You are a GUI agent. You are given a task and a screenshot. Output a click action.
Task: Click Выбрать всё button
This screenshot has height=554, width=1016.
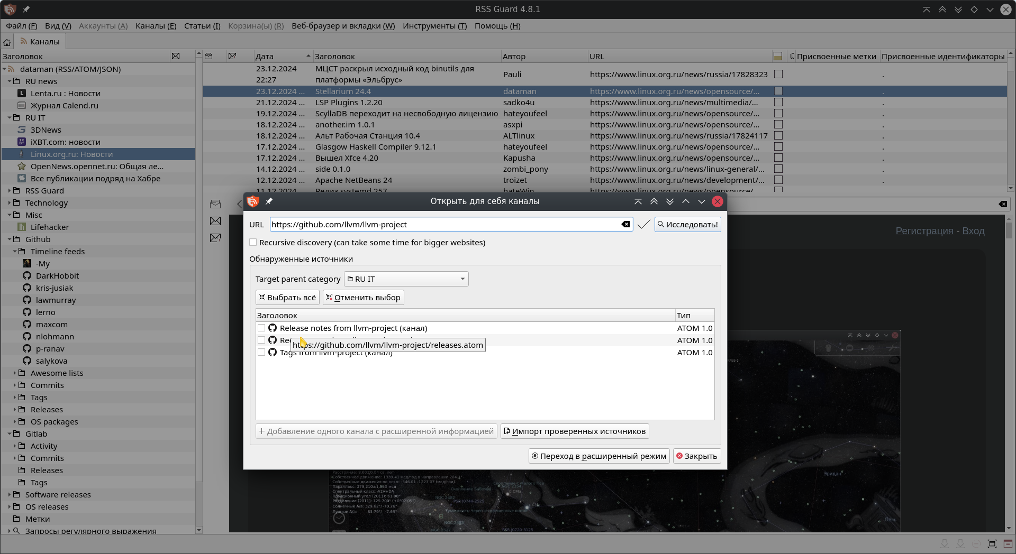(287, 298)
